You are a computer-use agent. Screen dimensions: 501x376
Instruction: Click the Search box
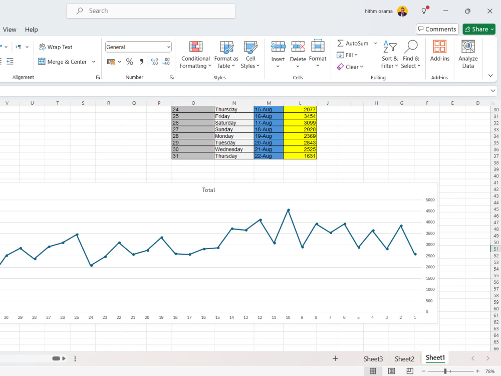tap(151, 11)
